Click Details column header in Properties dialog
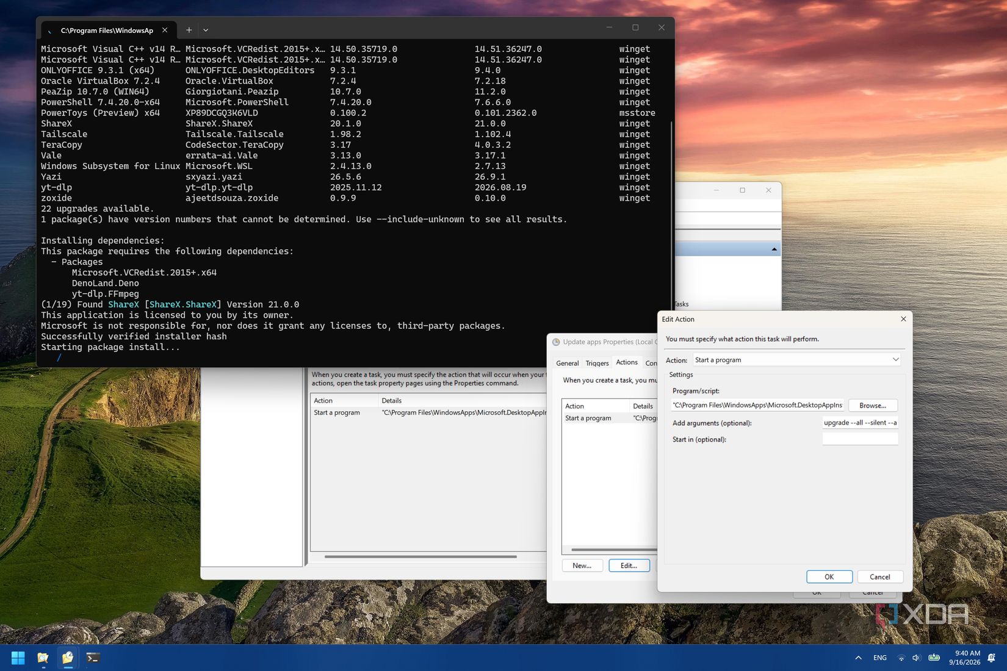This screenshot has width=1007, height=671. pos(643,406)
